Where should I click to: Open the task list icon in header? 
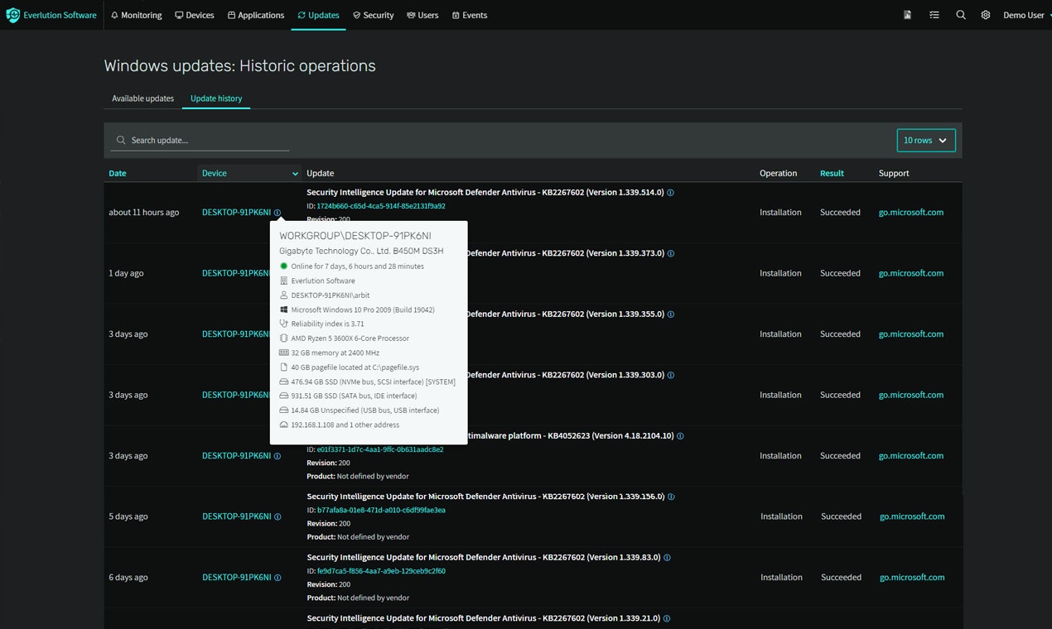[x=934, y=15]
